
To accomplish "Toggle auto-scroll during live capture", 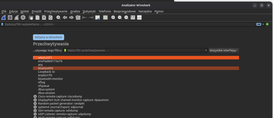I will tap(98, 18).
